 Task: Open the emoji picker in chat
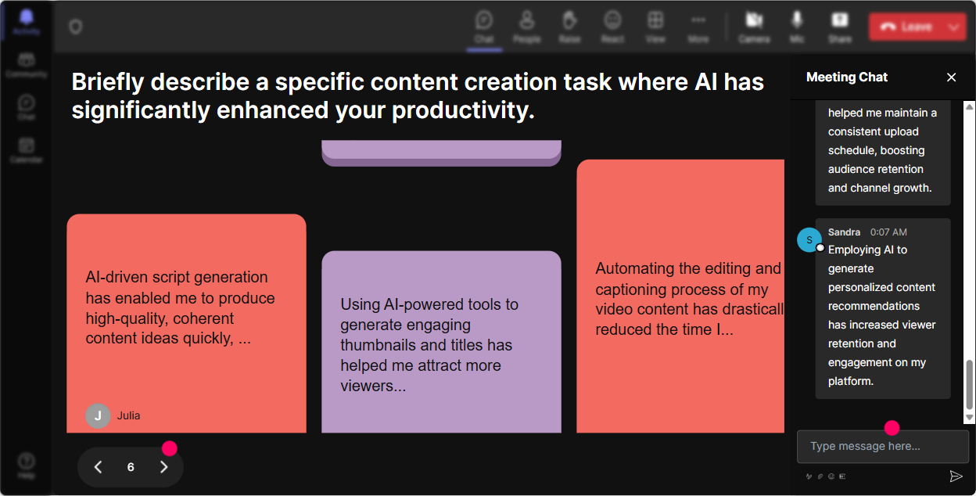(831, 476)
